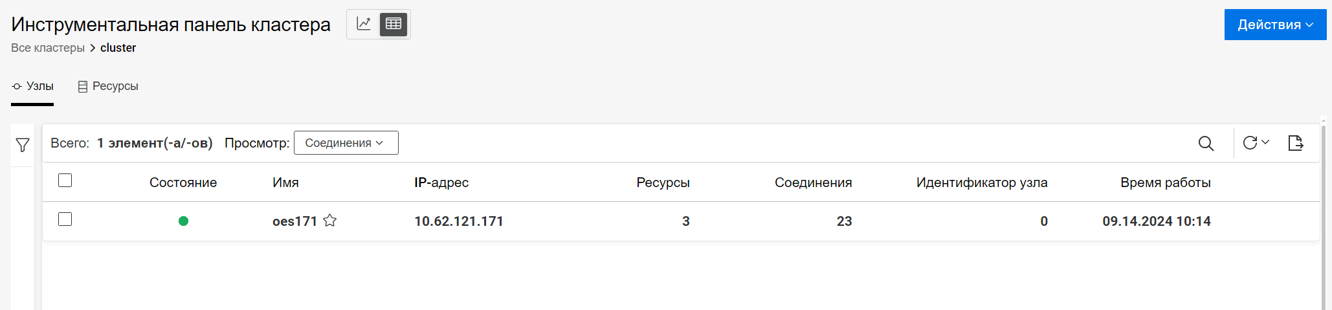The height and width of the screenshot is (310, 1332).
Task: Select the table view icon
Action: coord(394,24)
